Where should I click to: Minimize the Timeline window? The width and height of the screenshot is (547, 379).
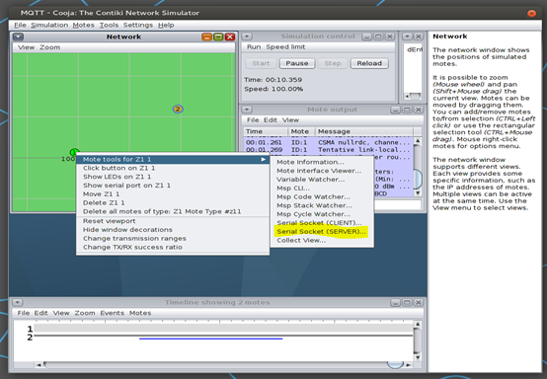tap(395, 302)
